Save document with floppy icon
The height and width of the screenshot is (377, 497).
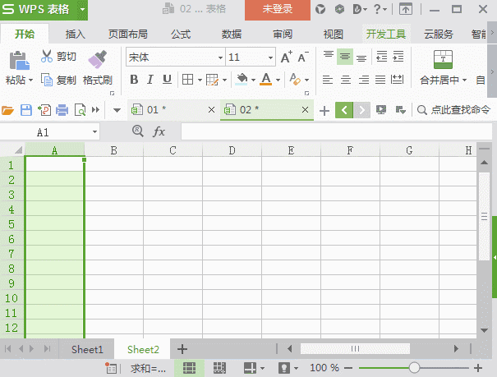(x=26, y=110)
